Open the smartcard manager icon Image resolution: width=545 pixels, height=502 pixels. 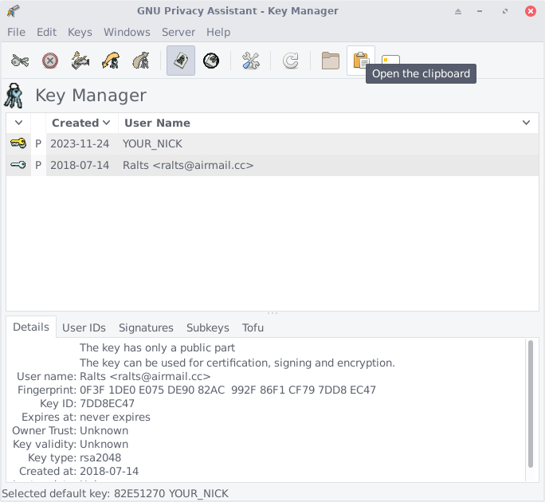[x=390, y=61]
